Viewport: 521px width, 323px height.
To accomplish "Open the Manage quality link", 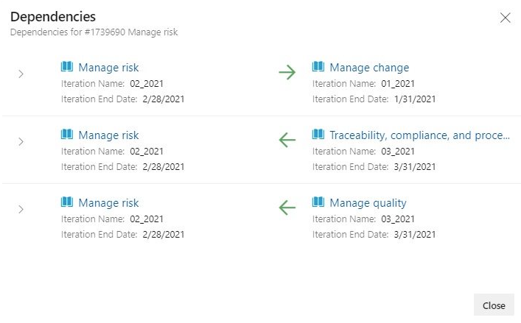I will pos(368,203).
